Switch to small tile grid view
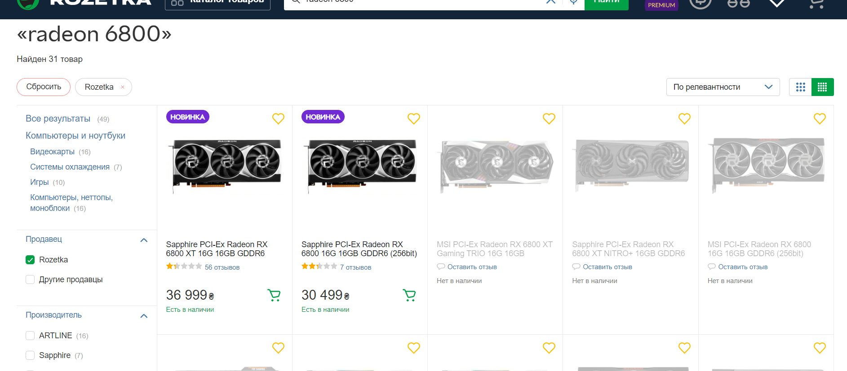This screenshot has height=371, width=847. (x=822, y=87)
